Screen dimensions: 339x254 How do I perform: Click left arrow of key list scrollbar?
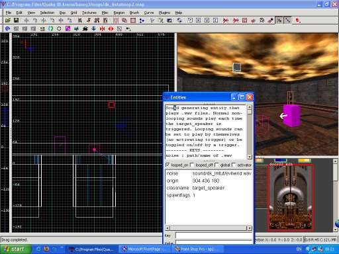168,228
